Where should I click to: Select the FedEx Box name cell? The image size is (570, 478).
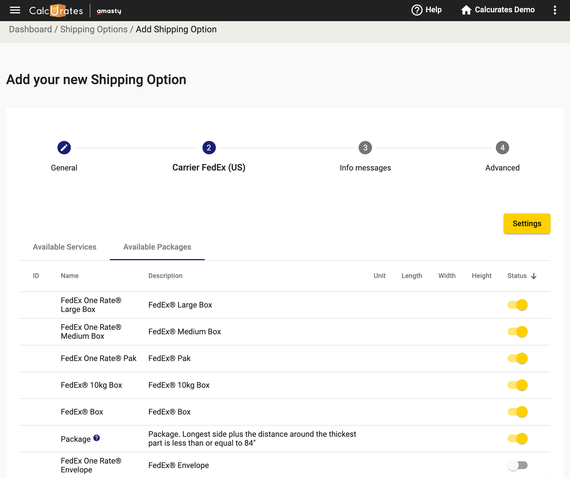pyautogui.click(x=82, y=412)
